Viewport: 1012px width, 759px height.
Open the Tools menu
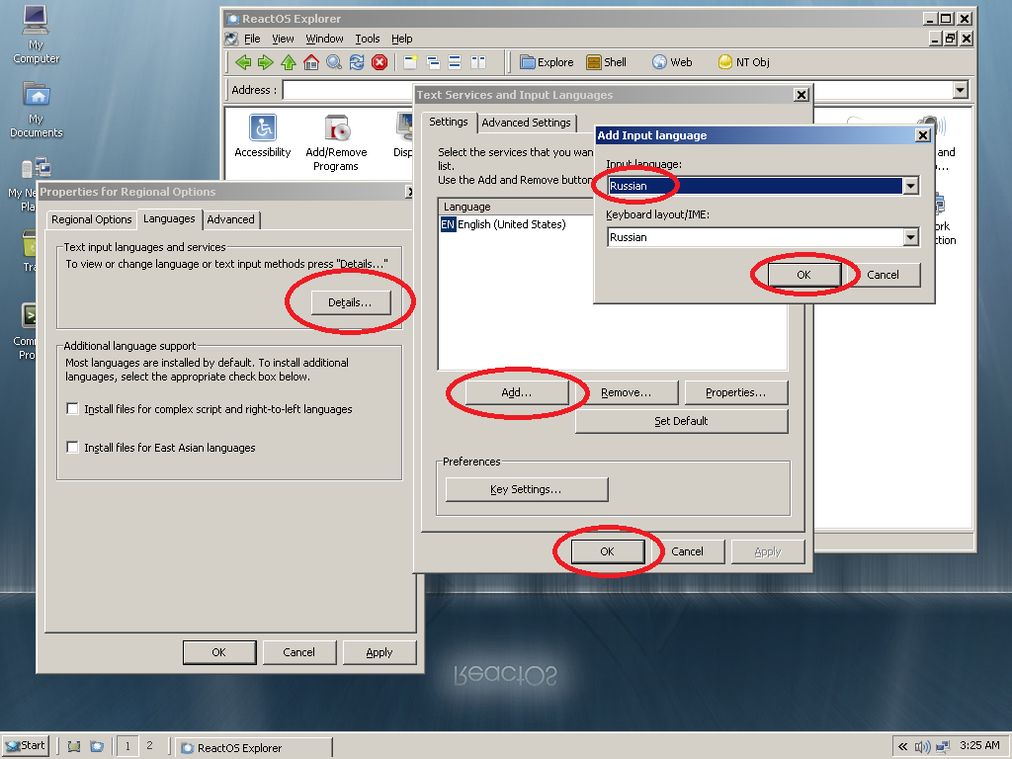[x=368, y=39]
